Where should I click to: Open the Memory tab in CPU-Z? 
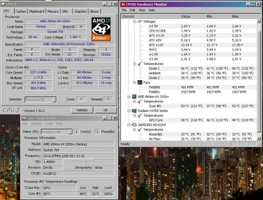[x=53, y=11]
